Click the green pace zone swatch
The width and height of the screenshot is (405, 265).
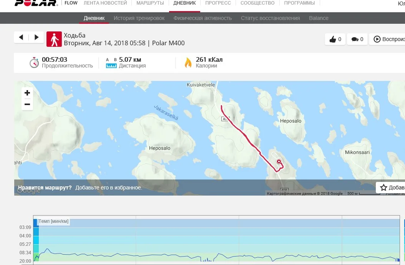(36, 257)
